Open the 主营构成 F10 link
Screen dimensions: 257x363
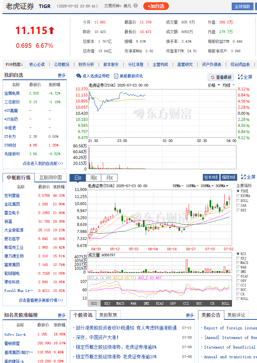coord(161,65)
